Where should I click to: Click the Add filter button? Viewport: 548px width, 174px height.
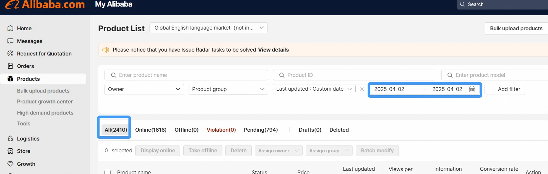click(x=505, y=89)
